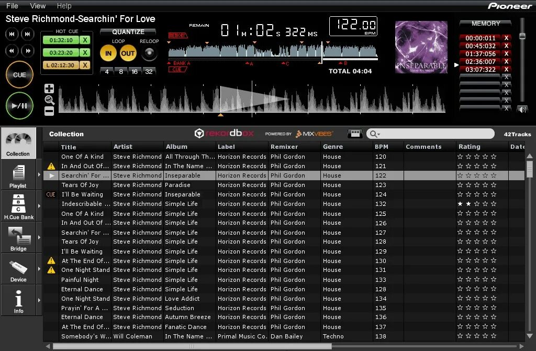The height and width of the screenshot is (351, 536).
Task: Jump to hot cue 01:32:10
Action: pos(61,40)
